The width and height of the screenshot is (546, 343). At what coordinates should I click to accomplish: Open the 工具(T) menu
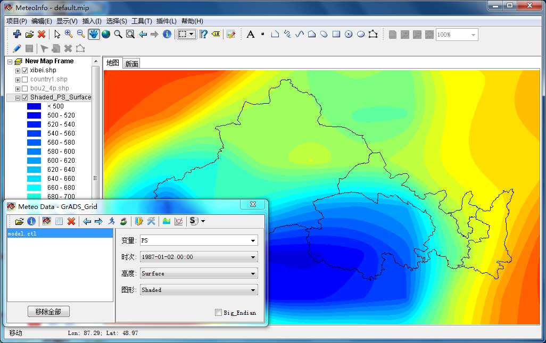tap(142, 21)
